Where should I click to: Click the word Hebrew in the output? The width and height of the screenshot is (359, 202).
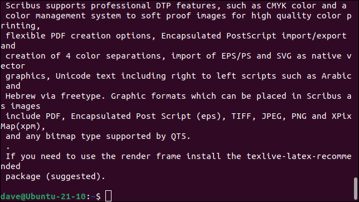[x=21, y=96]
